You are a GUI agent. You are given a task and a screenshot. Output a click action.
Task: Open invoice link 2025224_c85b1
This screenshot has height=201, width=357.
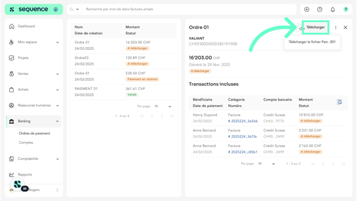243,152
